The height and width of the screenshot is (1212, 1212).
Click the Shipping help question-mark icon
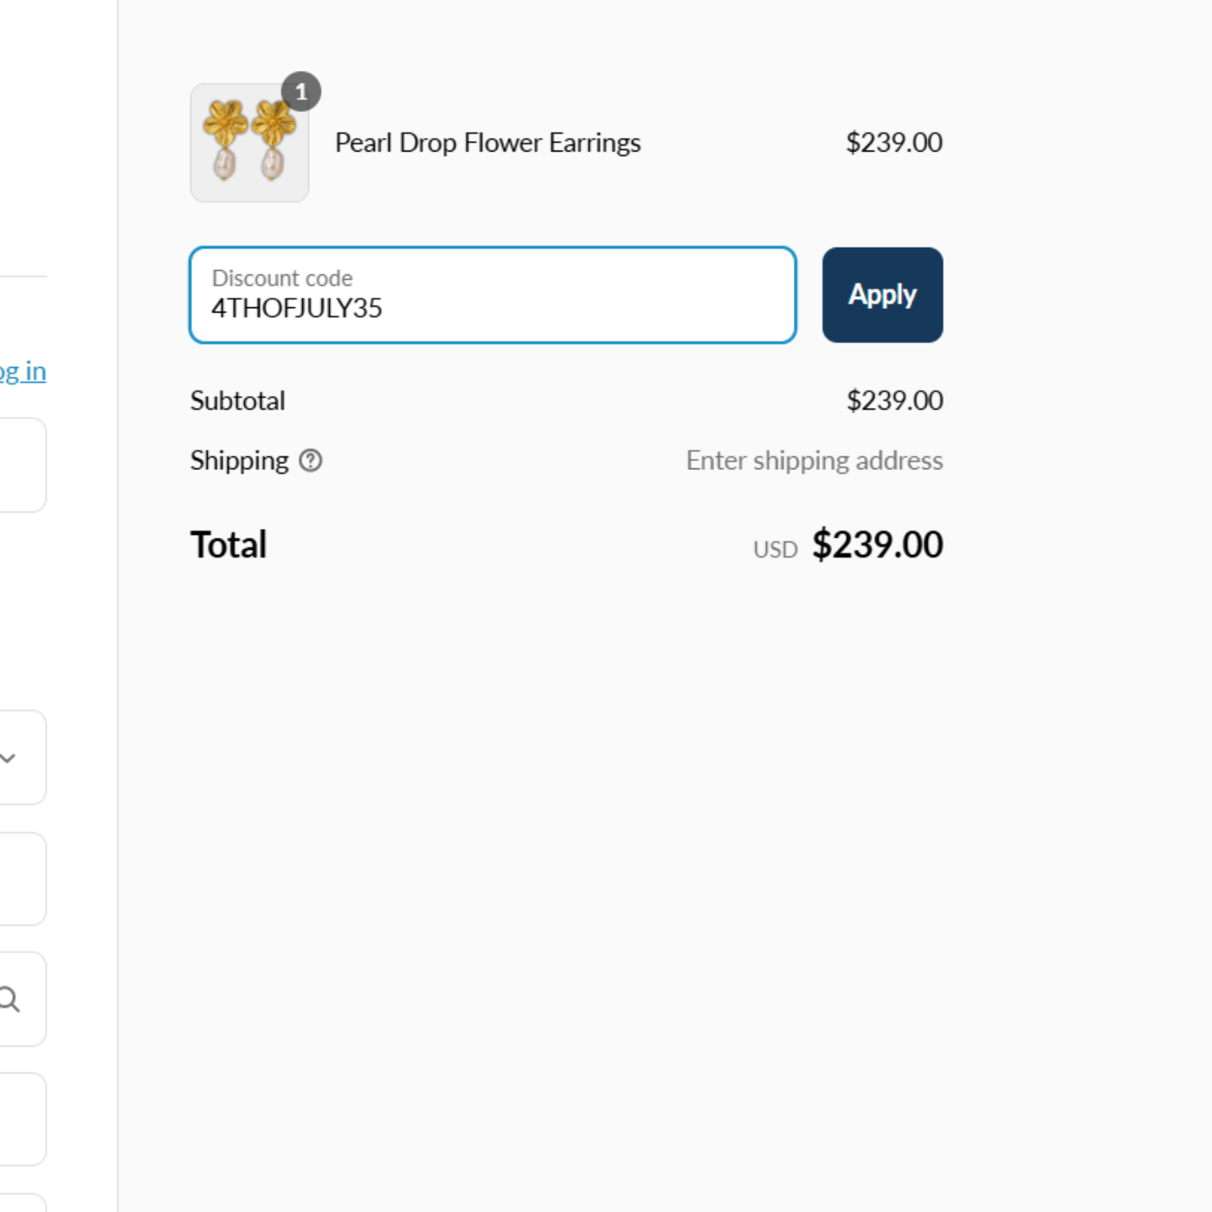(310, 461)
